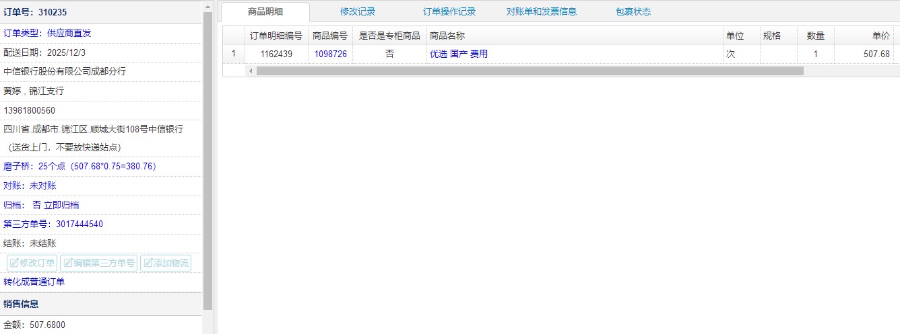Open product name 优选 国产 费用
Viewport: 900px width, 334px height.
[458, 54]
